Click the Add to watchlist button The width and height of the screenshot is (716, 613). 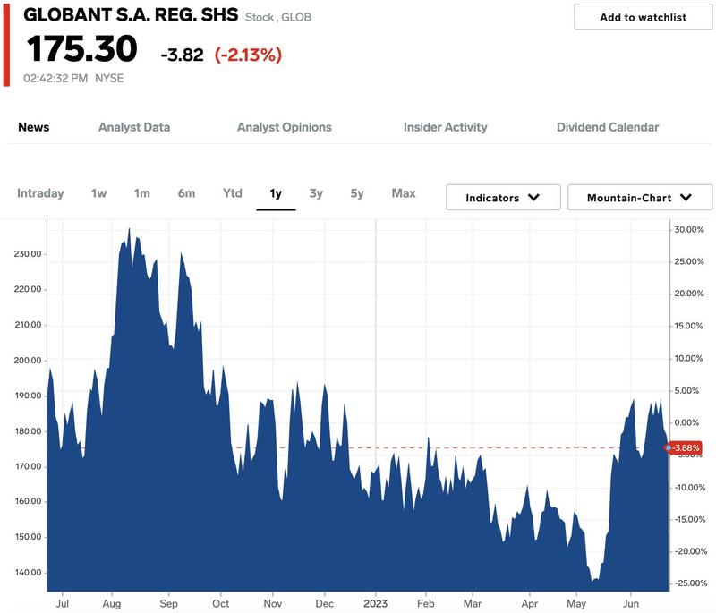point(643,17)
